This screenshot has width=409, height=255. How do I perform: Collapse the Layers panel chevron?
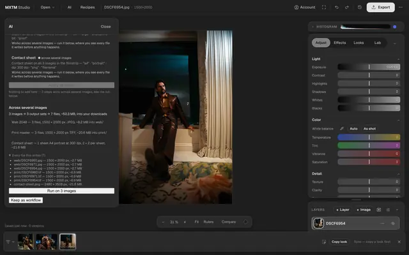coord(397,210)
